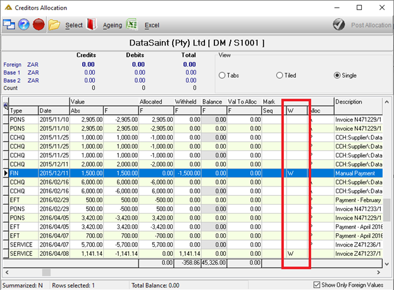Click the grid scroll up arrow
The image size is (394, 290).
(386, 102)
